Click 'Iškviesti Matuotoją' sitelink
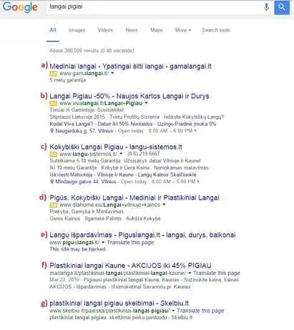 tap(71, 175)
